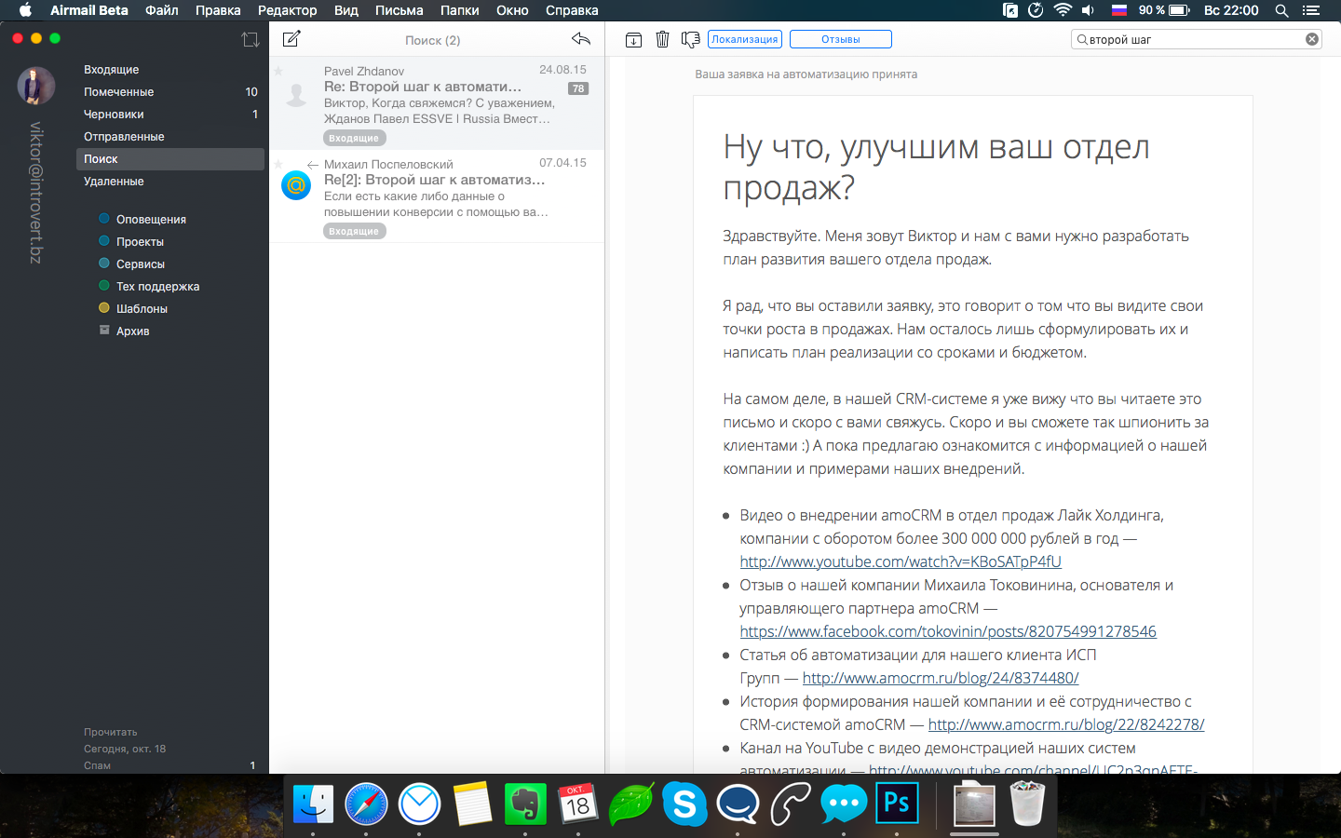Open Finder from the dock
1341x838 pixels.
tap(313, 804)
